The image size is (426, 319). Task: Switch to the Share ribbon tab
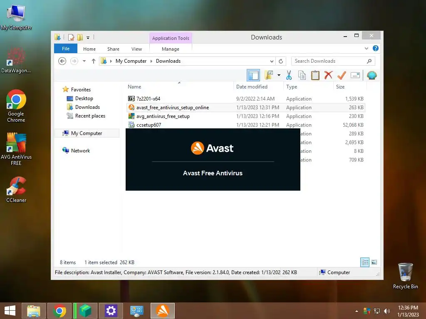pyautogui.click(x=113, y=49)
